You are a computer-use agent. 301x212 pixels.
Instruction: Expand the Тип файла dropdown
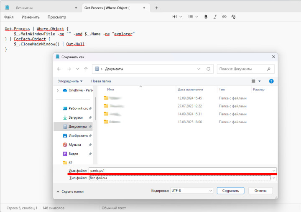(274, 178)
